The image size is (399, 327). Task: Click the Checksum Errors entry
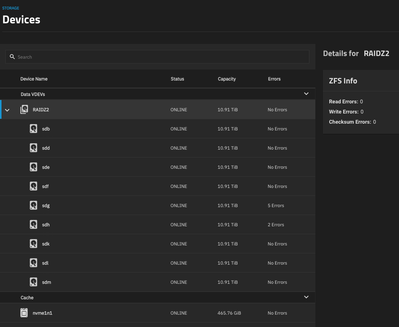point(352,122)
